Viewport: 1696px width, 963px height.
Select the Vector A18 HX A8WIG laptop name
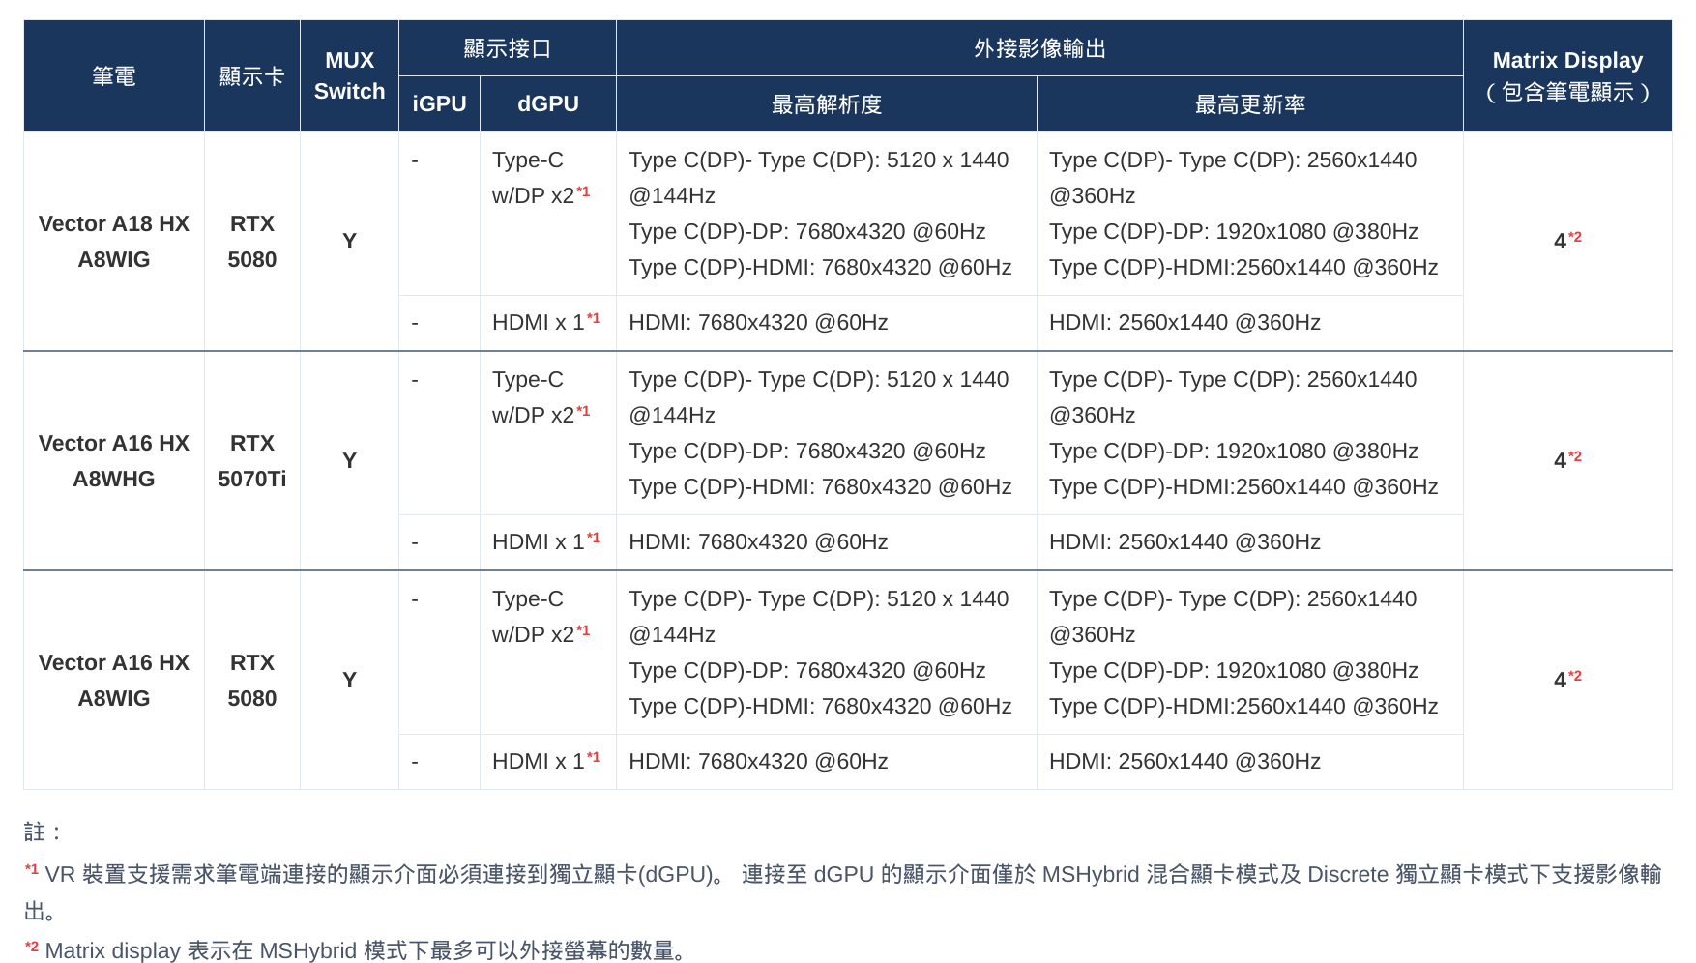(114, 242)
